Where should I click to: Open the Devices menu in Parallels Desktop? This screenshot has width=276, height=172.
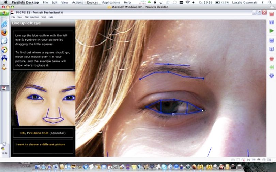92,2
